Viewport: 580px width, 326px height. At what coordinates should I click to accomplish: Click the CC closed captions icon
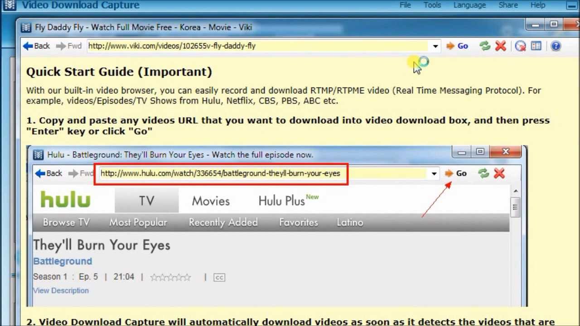[x=219, y=277]
